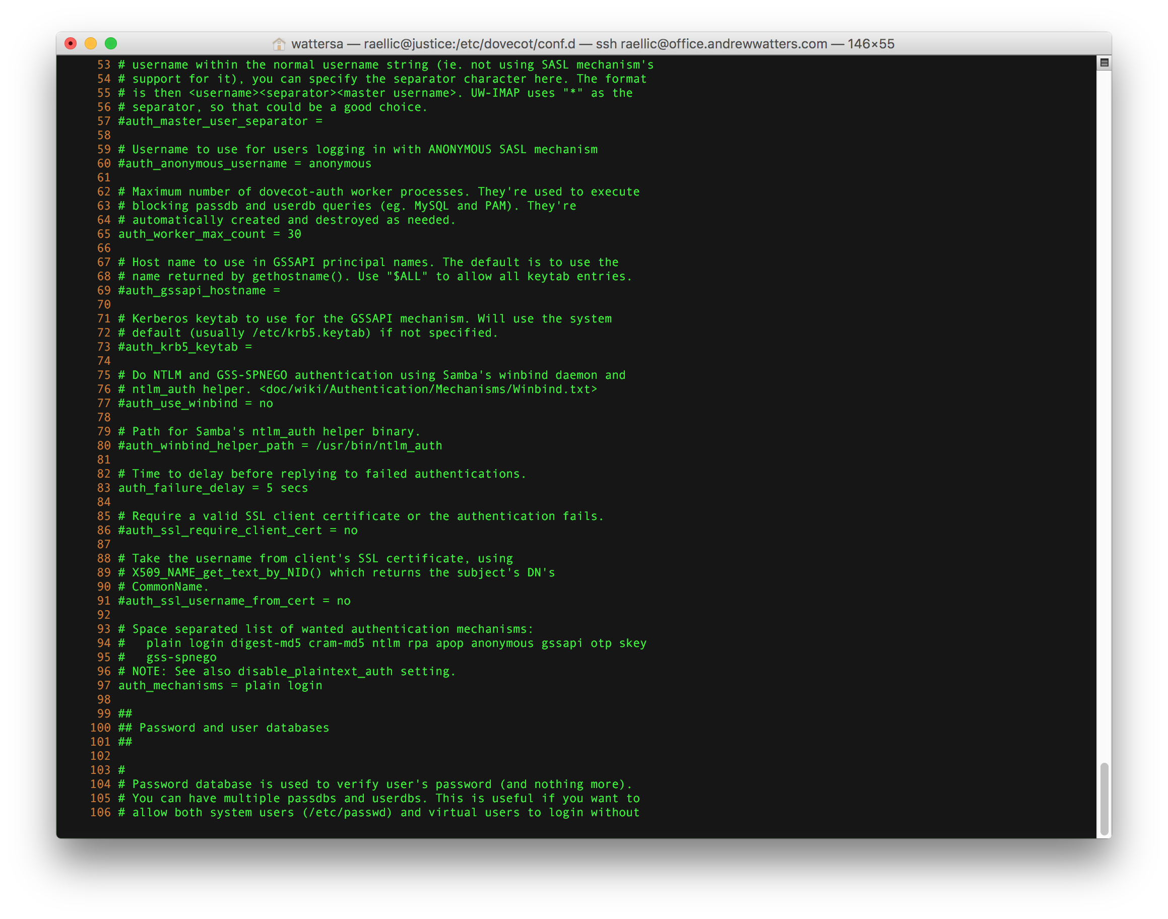Click '## Password and user databases' heading
The width and height of the screenshot is (1168, 919).
(224, 728)
